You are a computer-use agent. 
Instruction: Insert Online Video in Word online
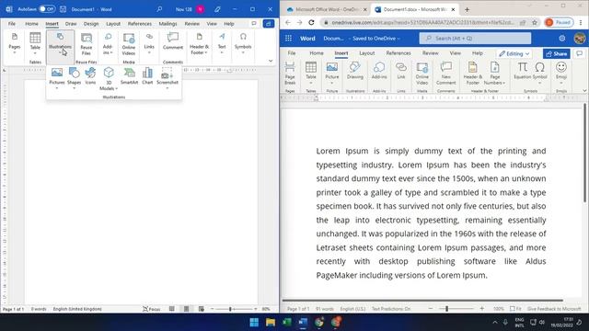click(422, 74)
